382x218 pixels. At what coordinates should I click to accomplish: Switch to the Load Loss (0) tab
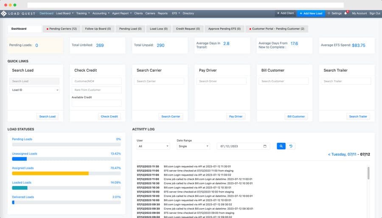coord(159,29)
